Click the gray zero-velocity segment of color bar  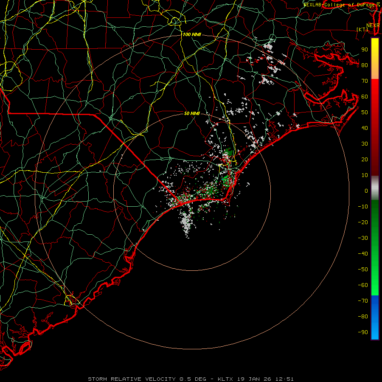tap(375, 188)
